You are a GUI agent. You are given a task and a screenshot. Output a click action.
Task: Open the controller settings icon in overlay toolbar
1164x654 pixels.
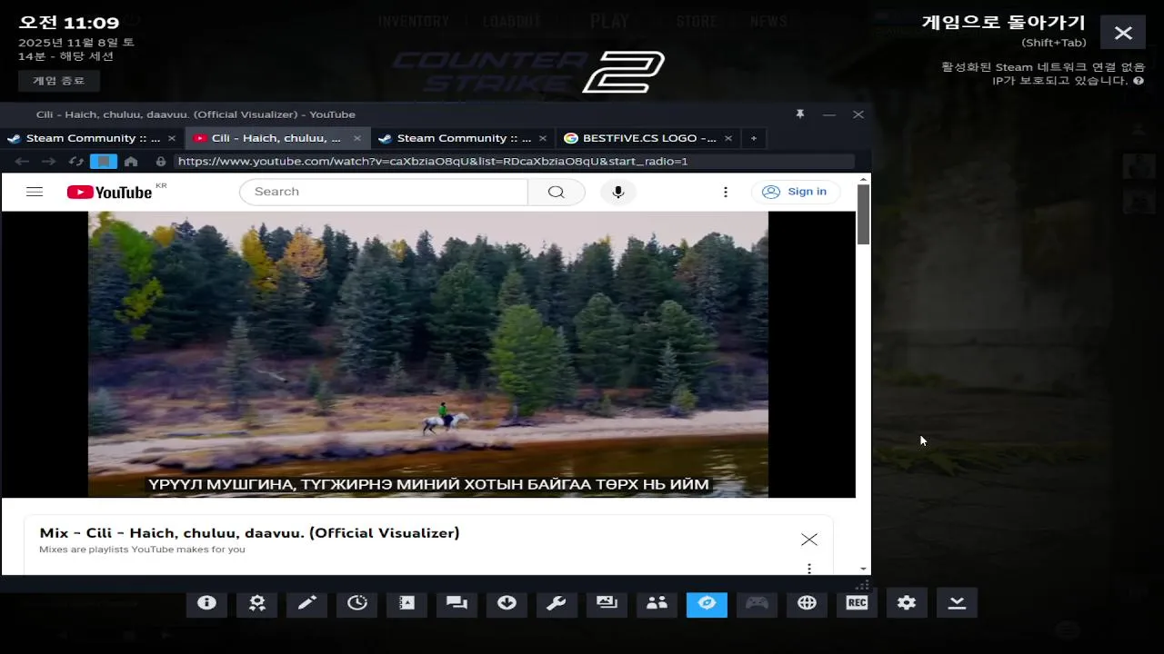click(x=757, y=603)
